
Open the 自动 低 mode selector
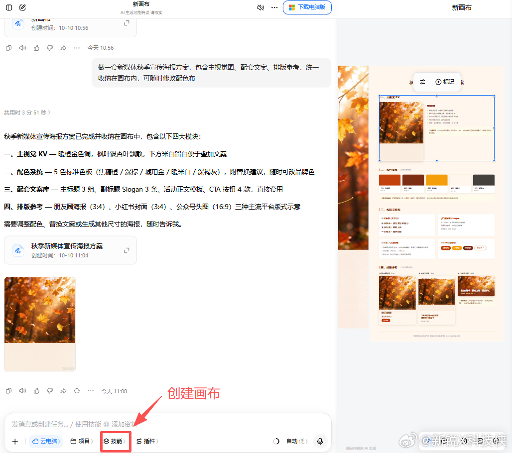tap(296, 441)
